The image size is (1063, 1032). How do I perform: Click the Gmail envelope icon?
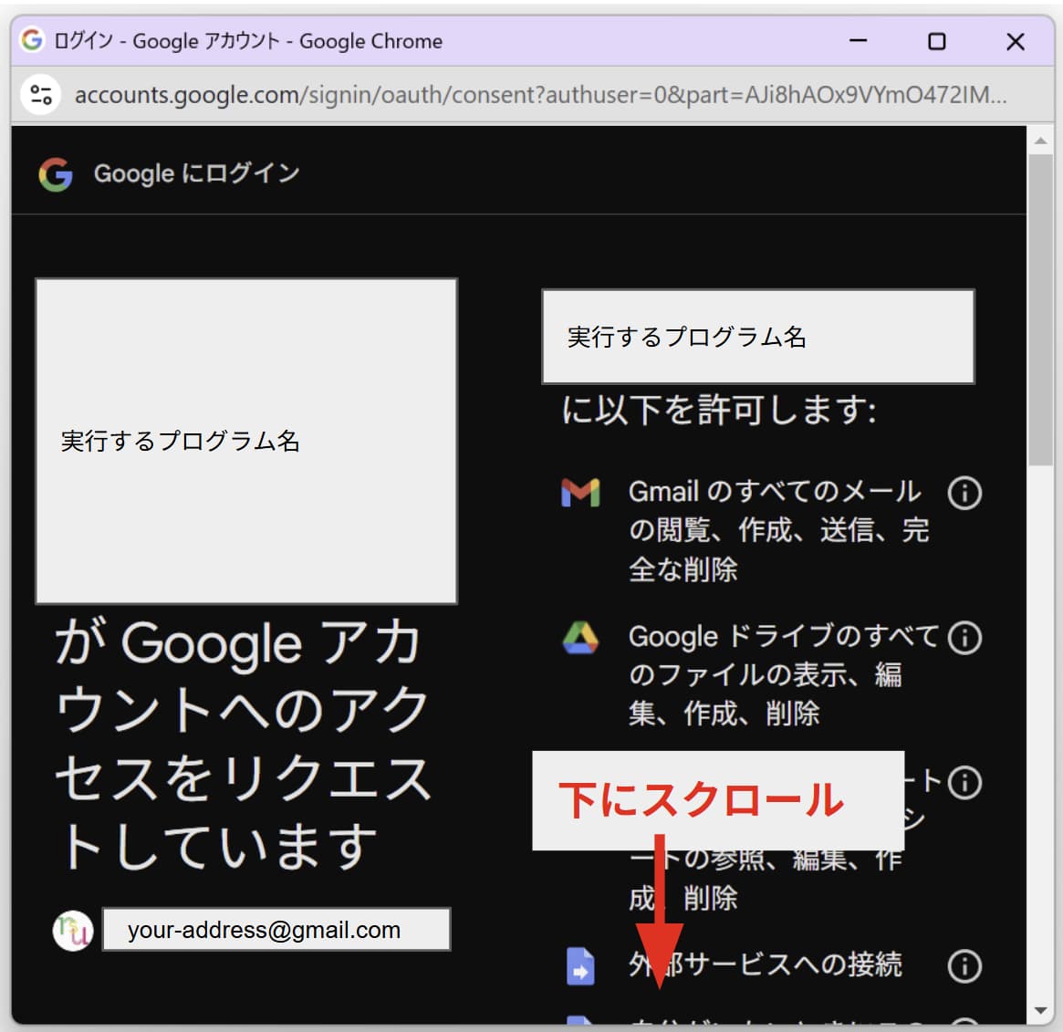[580, 493]
